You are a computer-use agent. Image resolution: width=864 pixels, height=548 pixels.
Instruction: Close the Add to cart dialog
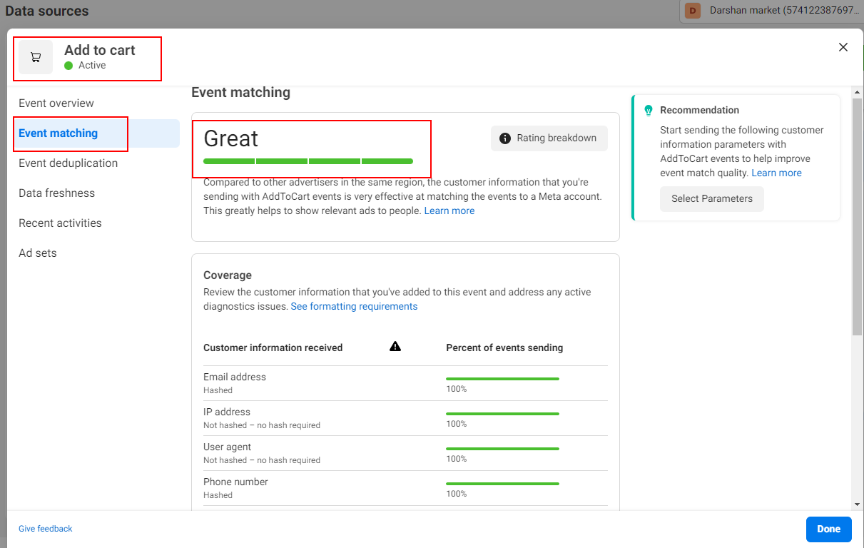[x=843, y=47]
